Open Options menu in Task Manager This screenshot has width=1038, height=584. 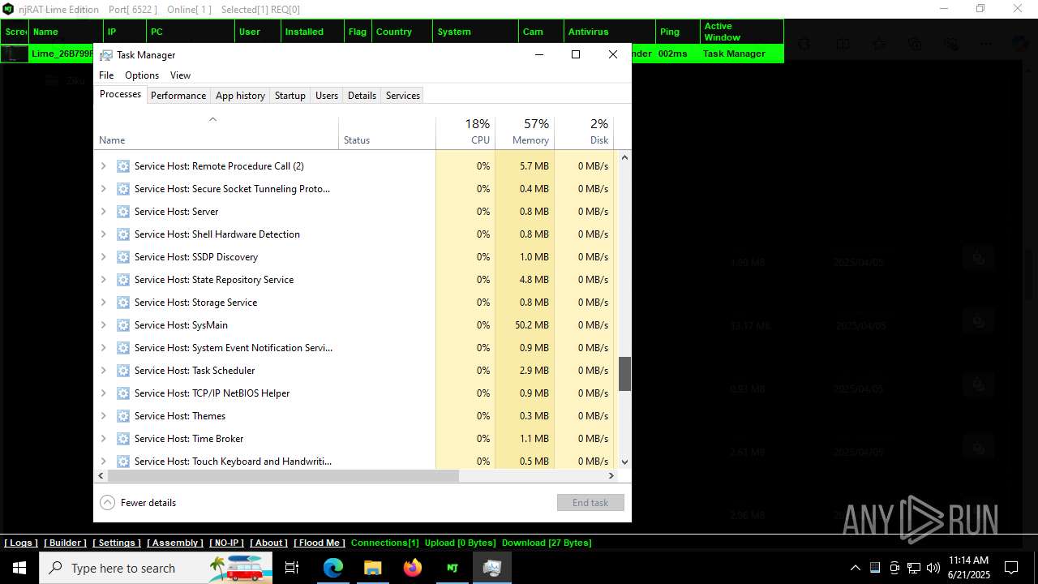[142, 75]
